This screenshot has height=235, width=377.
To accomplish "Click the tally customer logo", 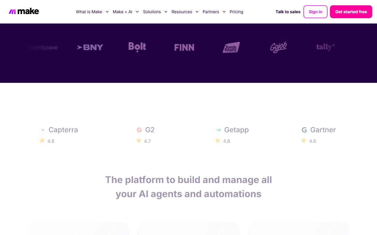I will click(x=326, y=47).
